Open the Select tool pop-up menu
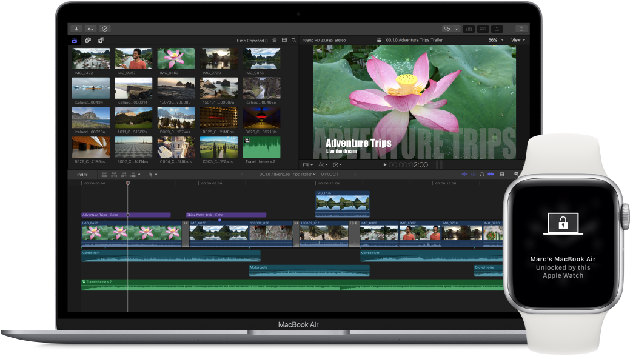633x359 pixels. click(x=152, y=175)
